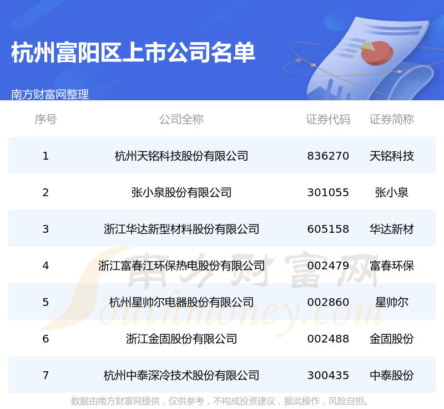Viewport: 444px width, 409px height.
Task: Select 杭州中泰深冷技术股份有限公司 company name
Action: click(x=181, y=375)
